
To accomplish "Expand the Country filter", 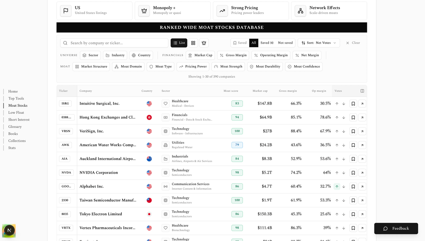I will 141,55.
